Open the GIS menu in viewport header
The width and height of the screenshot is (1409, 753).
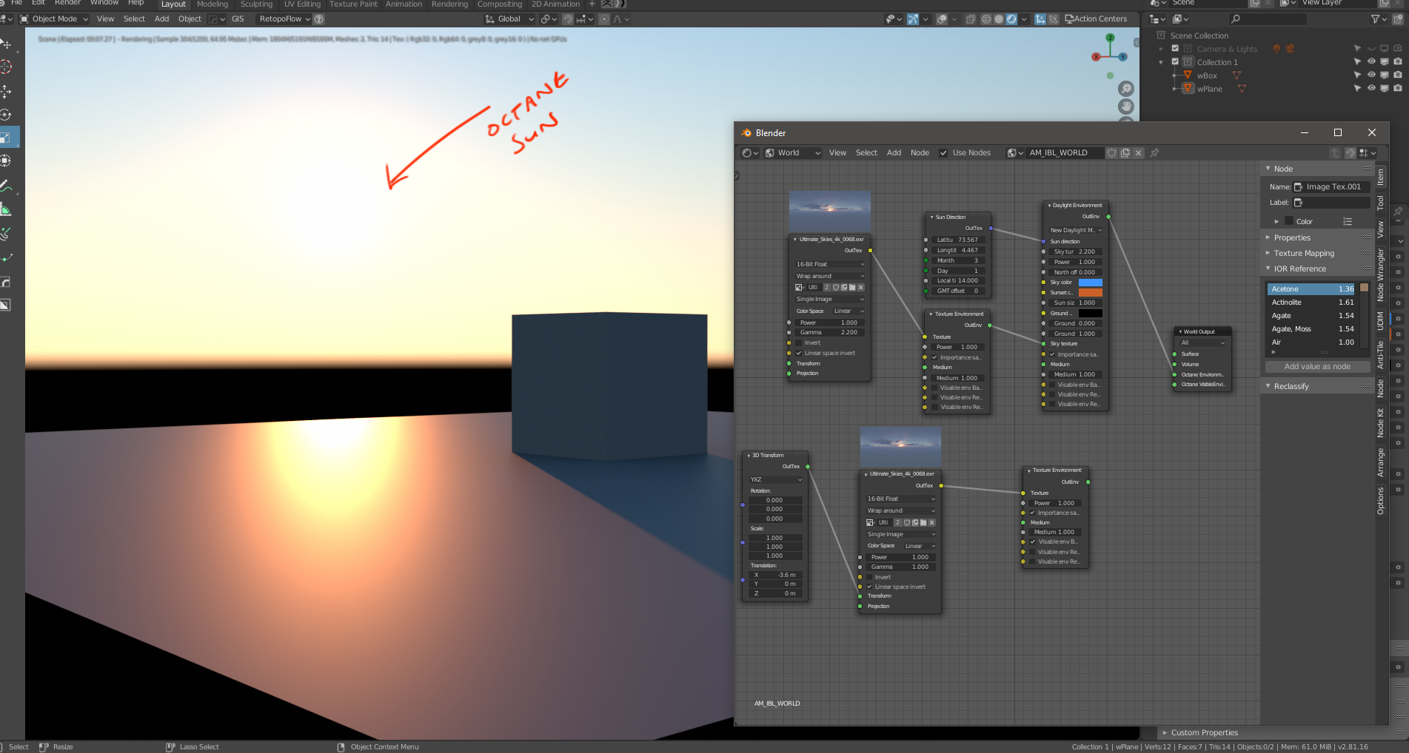point(238,19)
